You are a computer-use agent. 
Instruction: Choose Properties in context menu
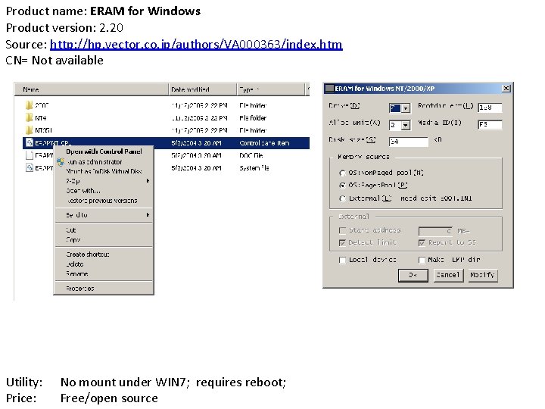104,289
